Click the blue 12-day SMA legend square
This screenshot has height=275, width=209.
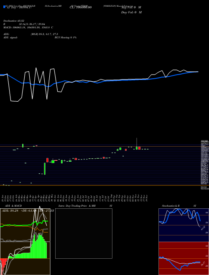(x=4, y=7)
